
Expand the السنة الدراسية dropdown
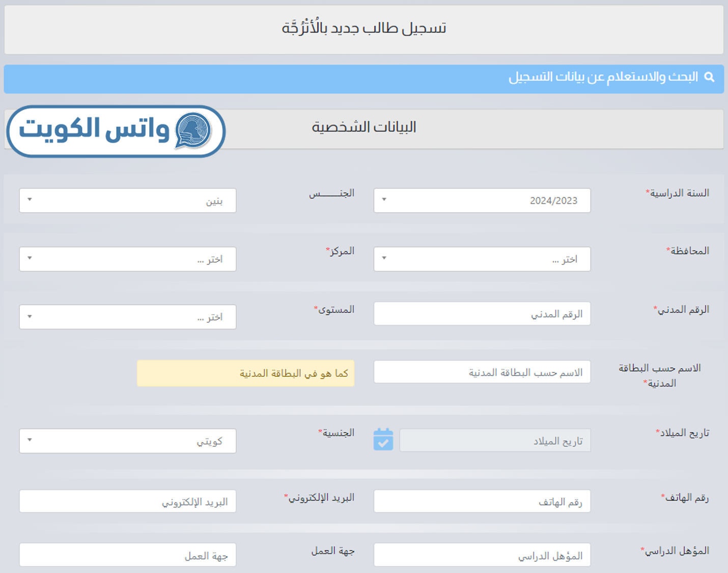482,201
